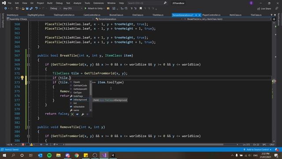Image resolution: width=282 pixels, height=159 pixels.
Task: Click the red error count indicator
Action: pos(24,144)
